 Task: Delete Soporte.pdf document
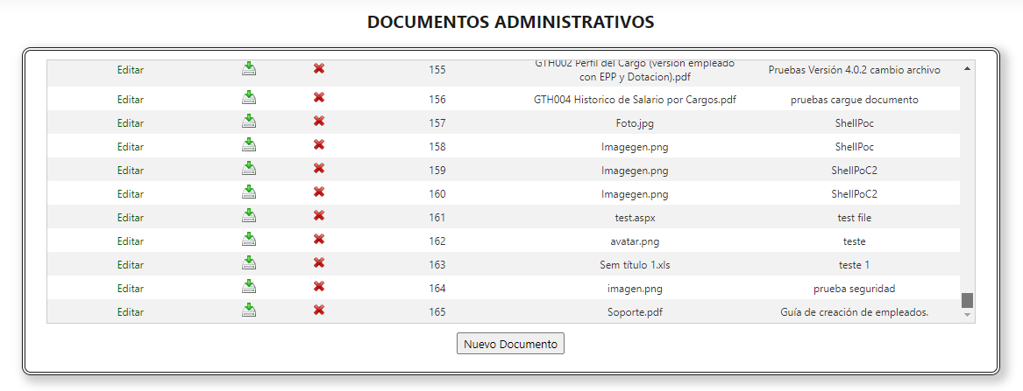point(319,310)
